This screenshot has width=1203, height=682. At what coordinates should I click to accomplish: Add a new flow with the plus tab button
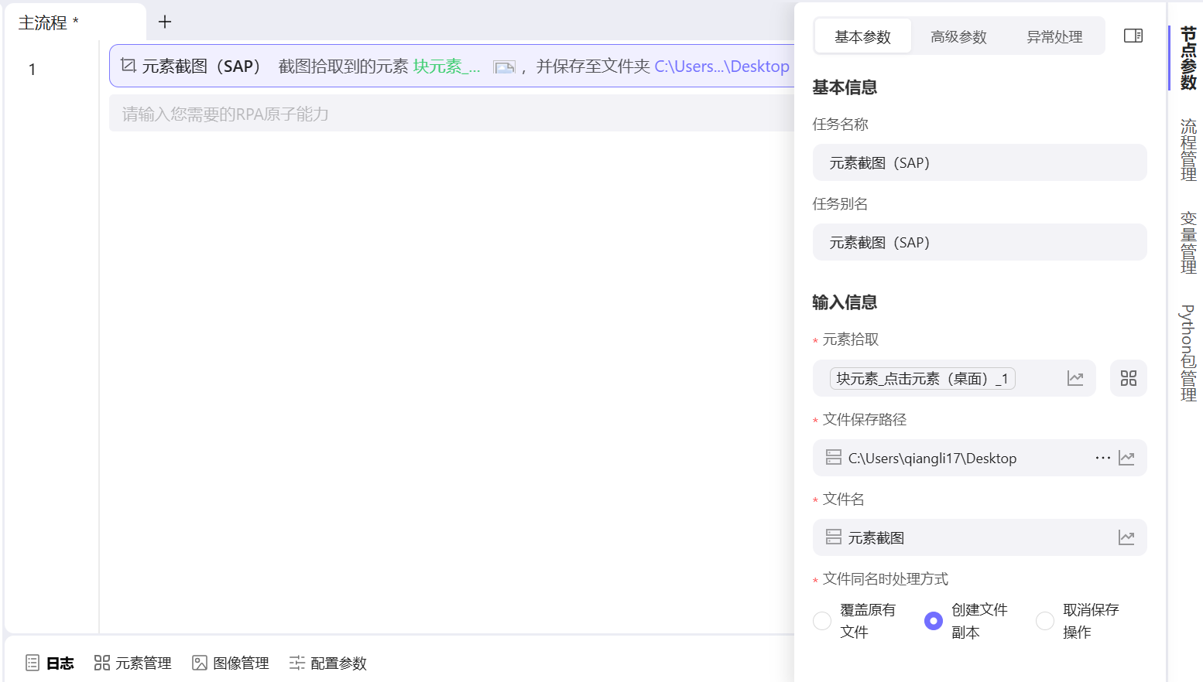click(164, 22)
